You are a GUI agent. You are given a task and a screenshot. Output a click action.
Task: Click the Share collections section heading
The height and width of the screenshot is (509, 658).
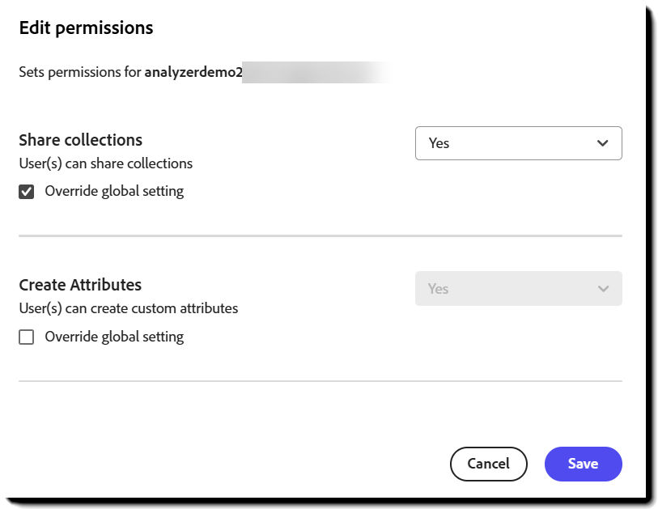(x=79, y=139)
